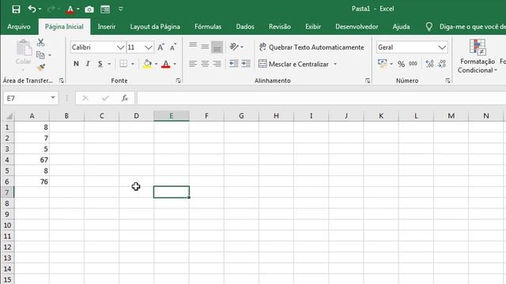Decrease decimal places
Screen dimensions: 506x284
[x=442, y=64]
